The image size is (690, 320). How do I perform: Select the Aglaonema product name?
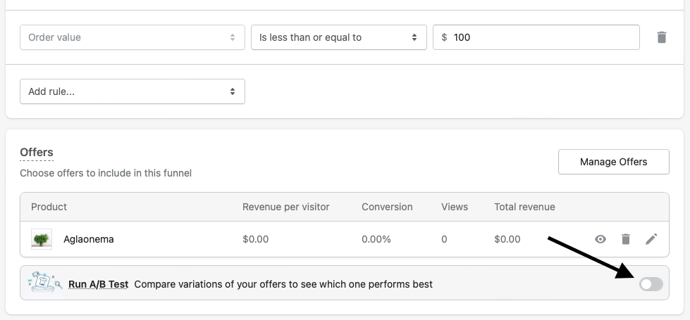click(89, 239)
